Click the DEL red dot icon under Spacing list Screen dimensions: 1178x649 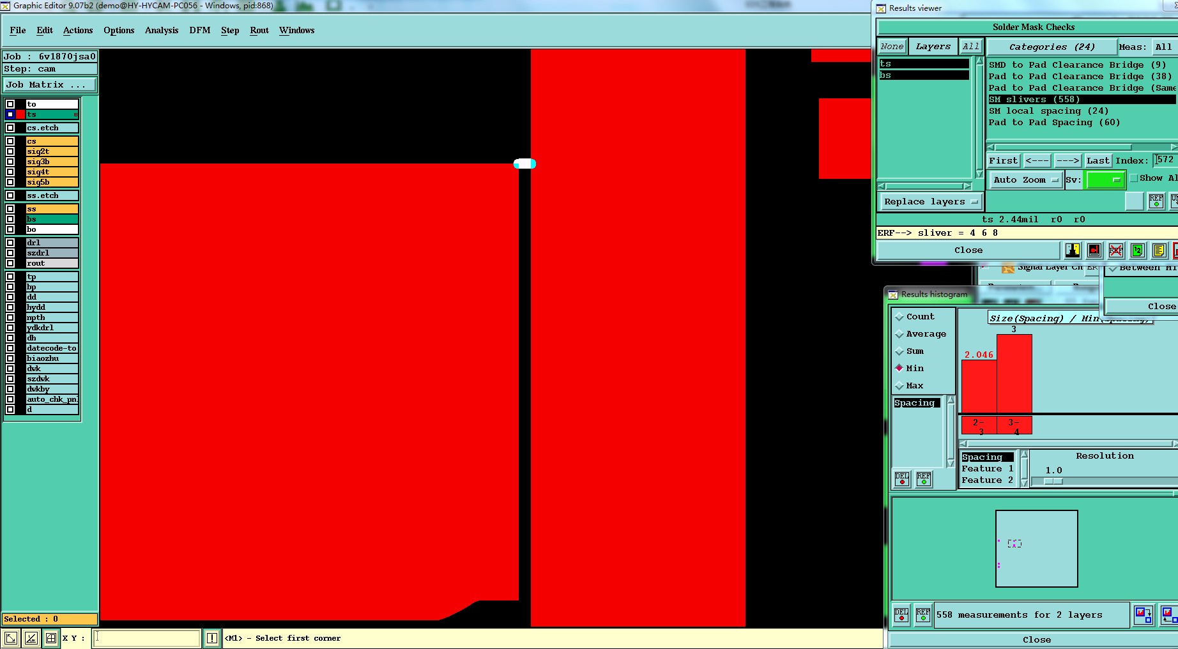click(x=902, y=478)
